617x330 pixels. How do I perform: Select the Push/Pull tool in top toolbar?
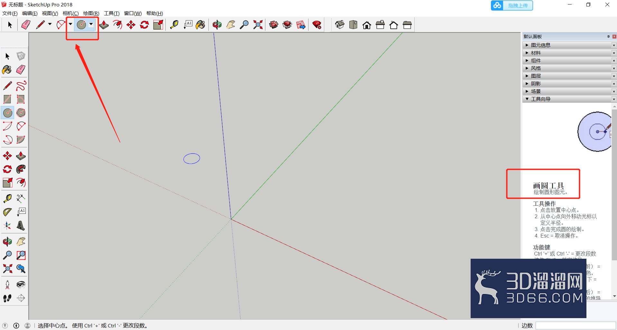[104, 25]
